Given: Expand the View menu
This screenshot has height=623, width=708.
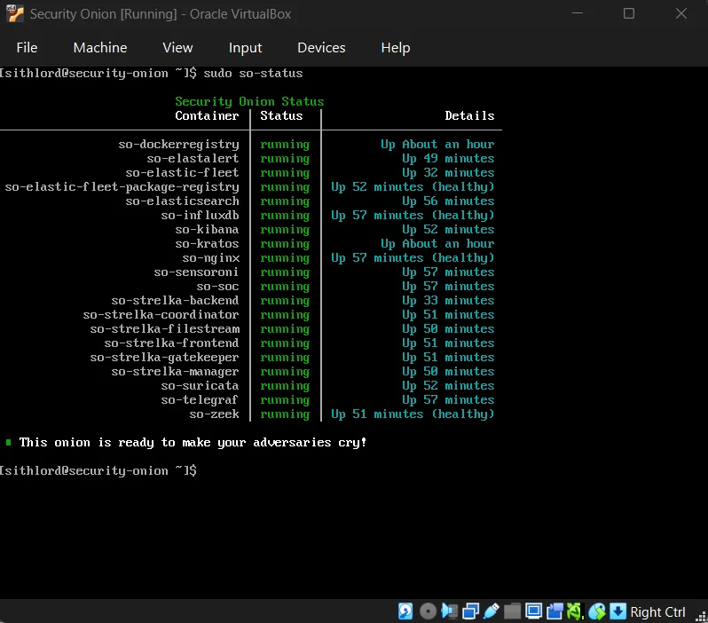Looking at the screenshot, I should (177, 48).
